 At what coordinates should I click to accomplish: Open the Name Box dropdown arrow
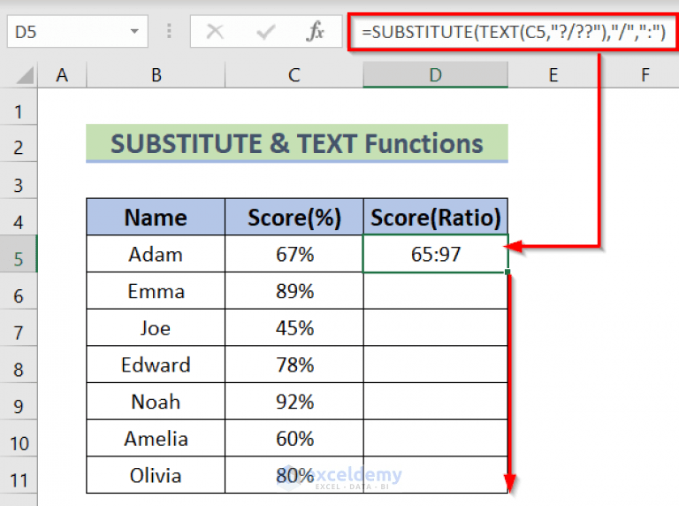click(x=134, y=31)
